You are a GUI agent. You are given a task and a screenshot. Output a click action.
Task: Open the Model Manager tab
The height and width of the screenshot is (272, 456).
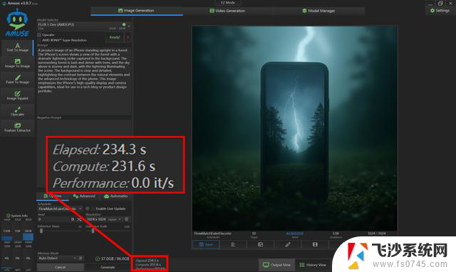point(318,11)
